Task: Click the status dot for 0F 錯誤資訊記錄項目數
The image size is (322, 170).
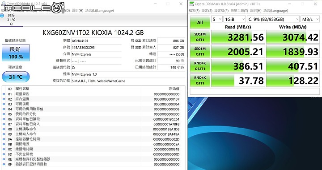Action: coord(4,164)
